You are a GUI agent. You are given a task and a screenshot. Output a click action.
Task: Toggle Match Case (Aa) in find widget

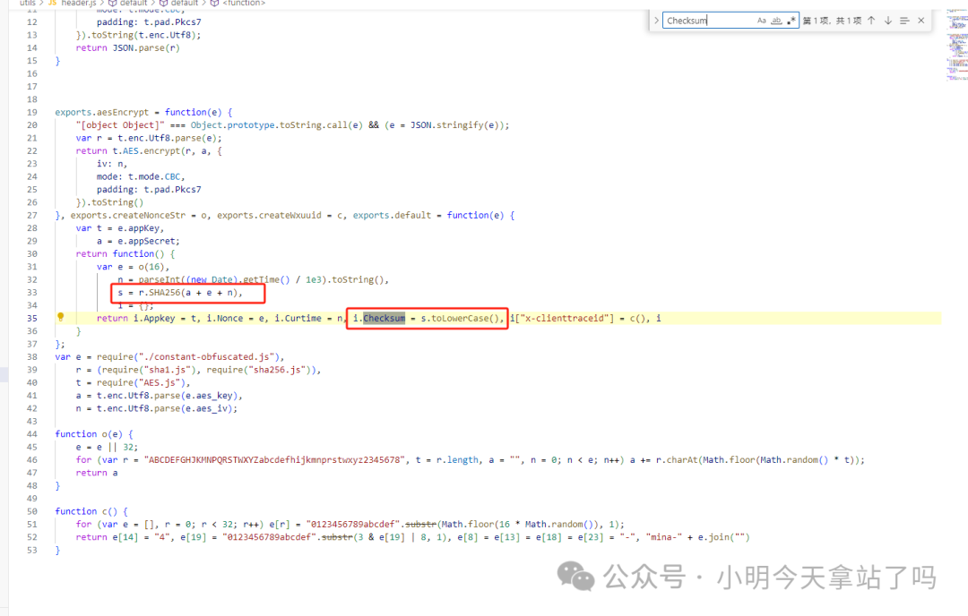[762, 21]
